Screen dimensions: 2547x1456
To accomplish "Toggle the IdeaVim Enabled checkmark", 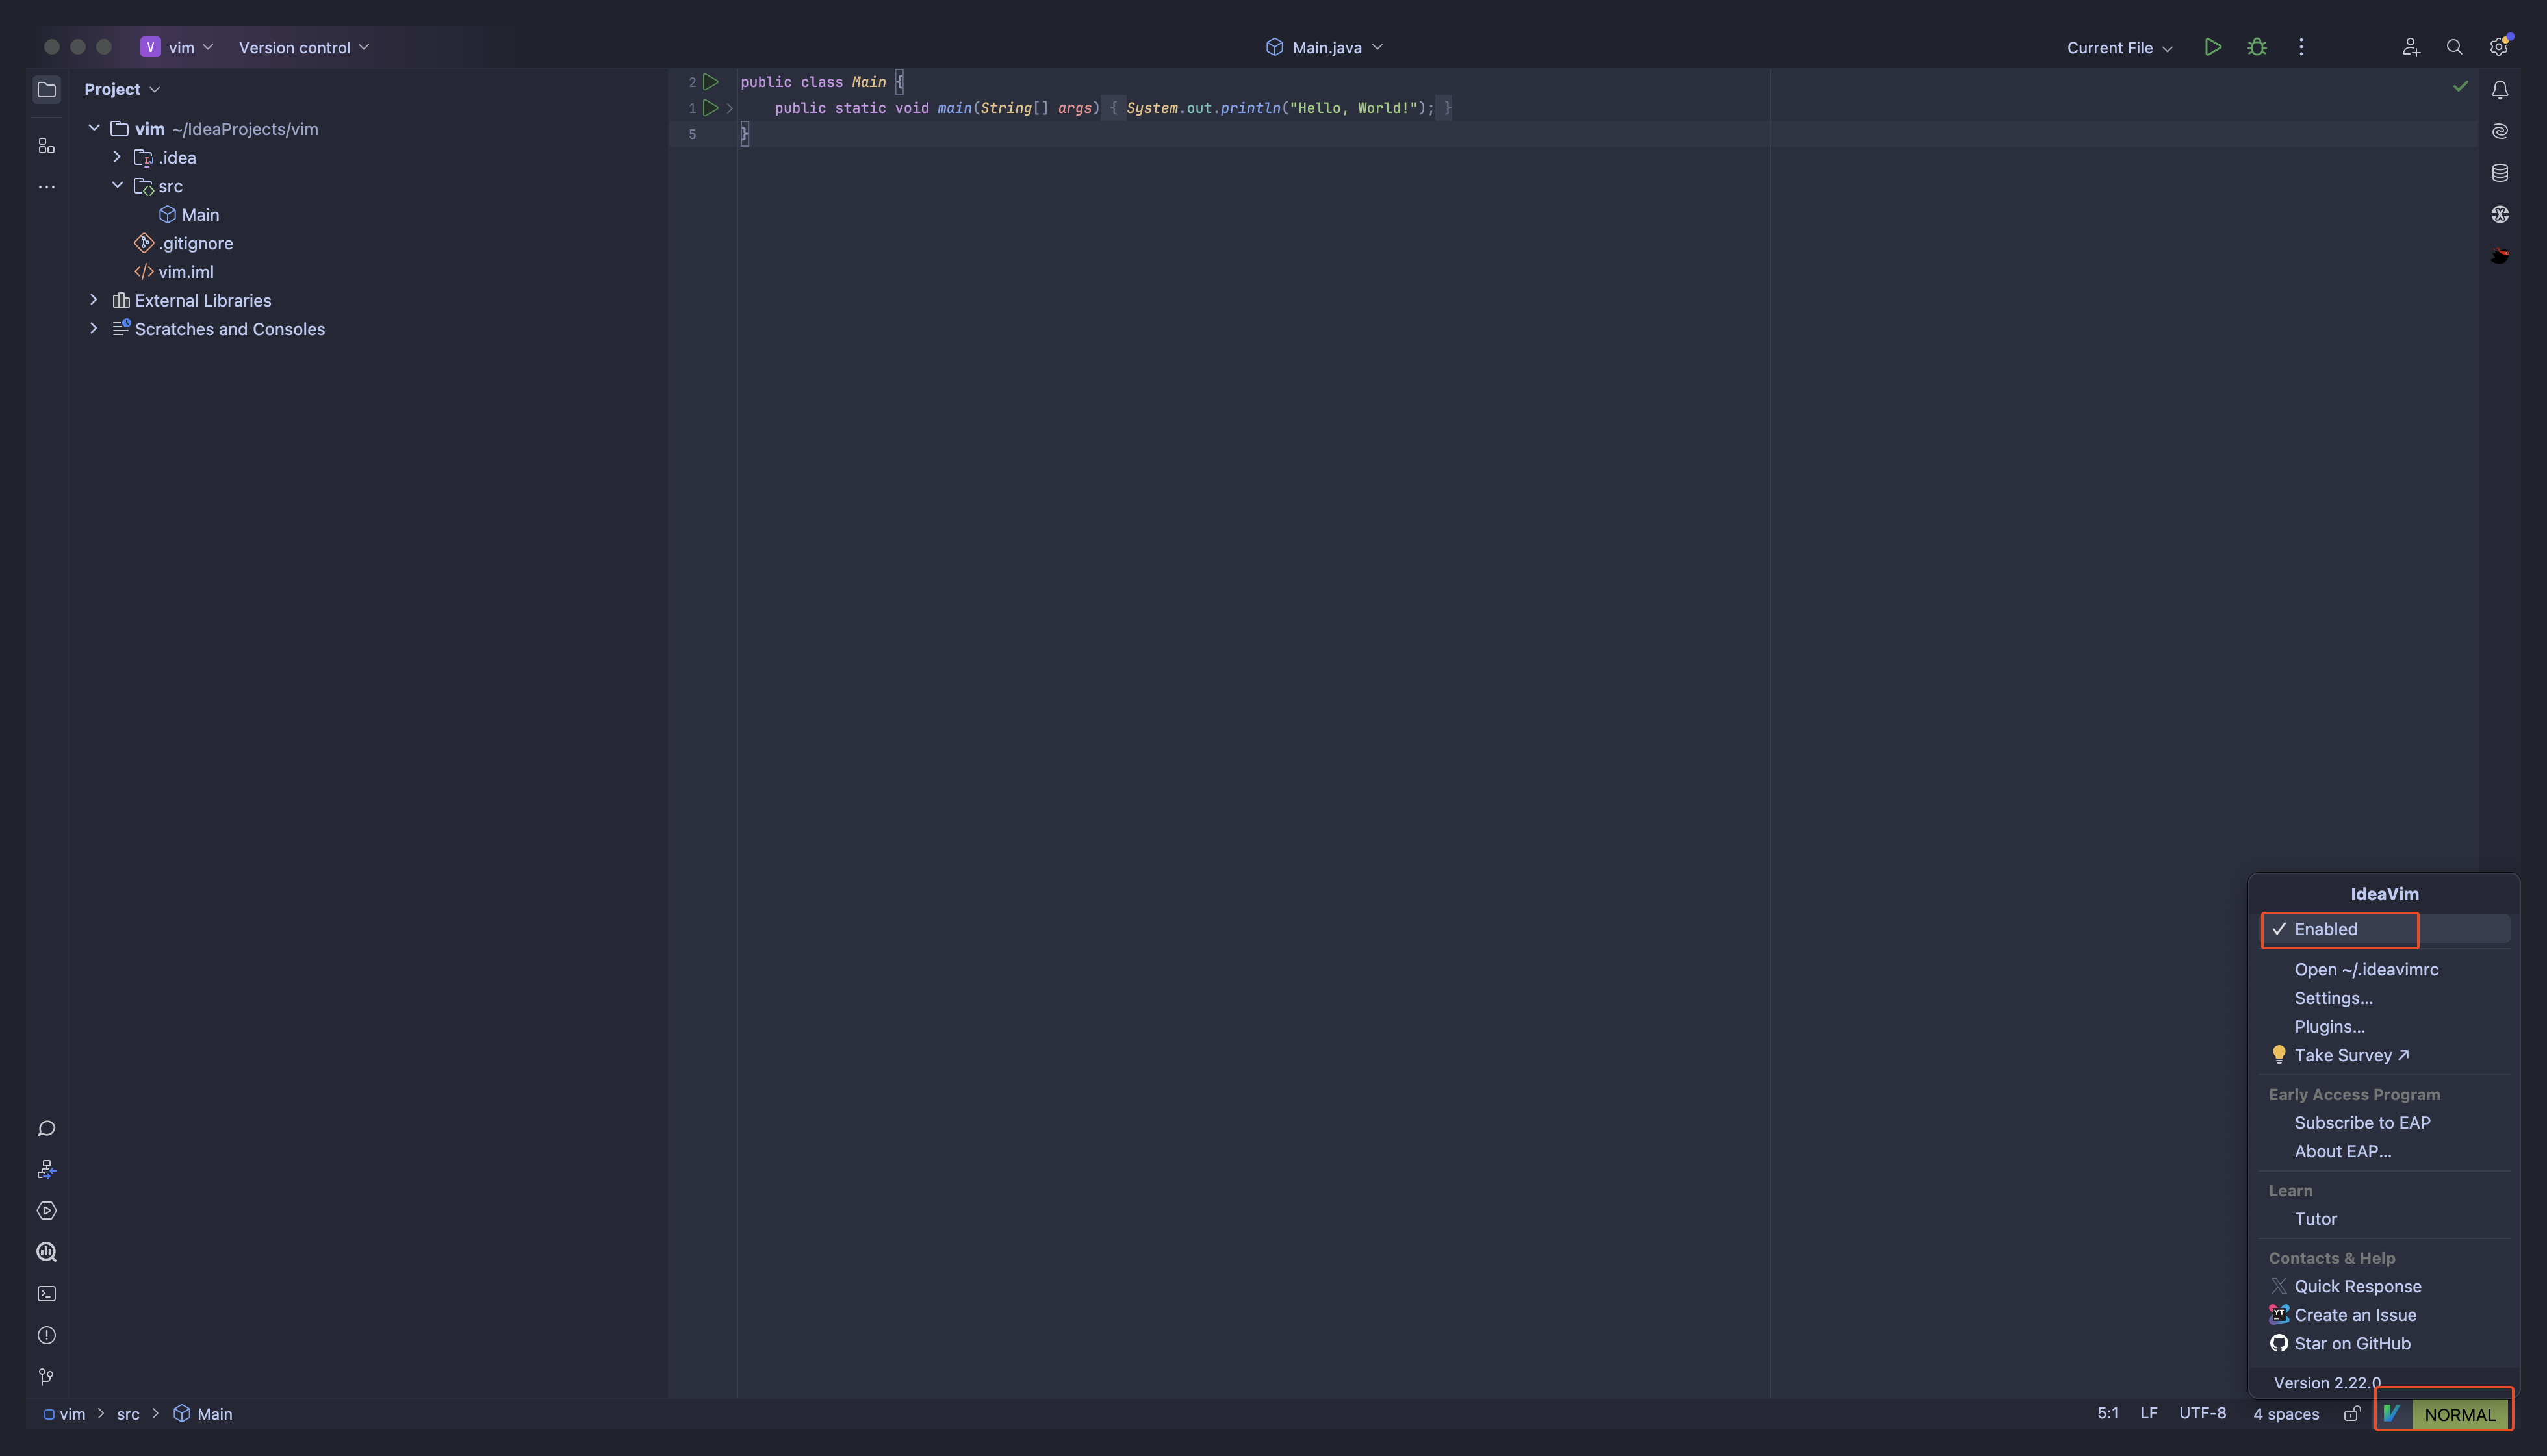I will pyautogui.click(x=2325, y=929).
